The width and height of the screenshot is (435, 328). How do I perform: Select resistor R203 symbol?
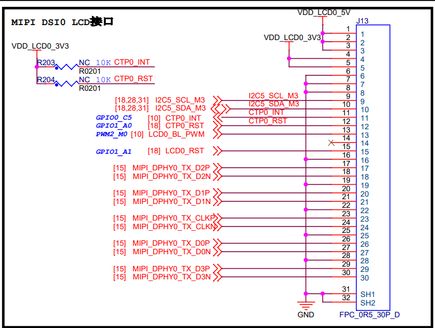point(66,67)
